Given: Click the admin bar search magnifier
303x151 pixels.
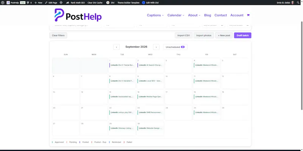Looking at the screenshot, I should [298, 3].
